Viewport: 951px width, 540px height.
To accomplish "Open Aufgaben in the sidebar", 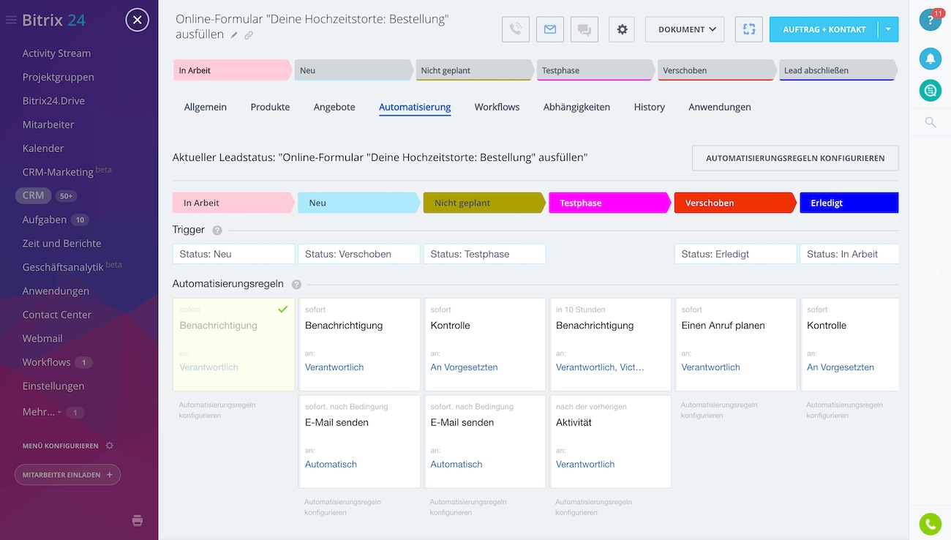I will (x=44, y=220).
